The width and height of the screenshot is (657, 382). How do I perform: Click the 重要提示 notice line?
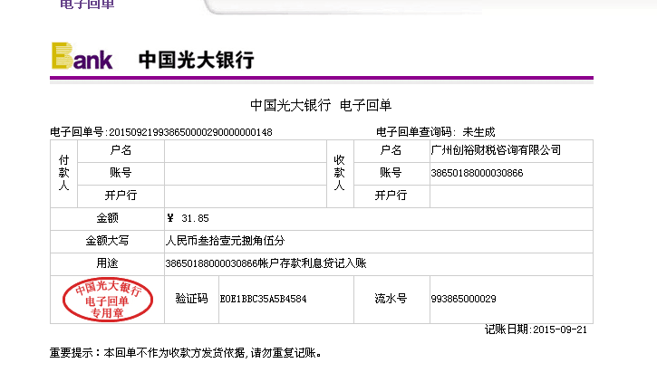186,353
